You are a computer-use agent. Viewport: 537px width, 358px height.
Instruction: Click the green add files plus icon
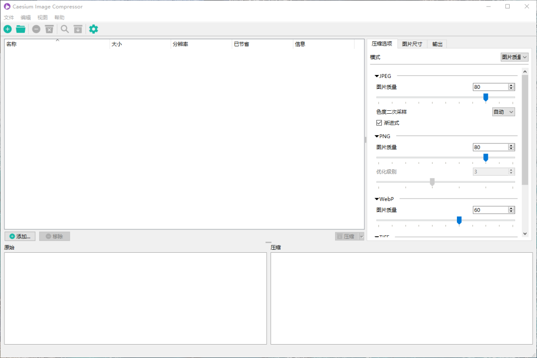[x=7, y=29]
